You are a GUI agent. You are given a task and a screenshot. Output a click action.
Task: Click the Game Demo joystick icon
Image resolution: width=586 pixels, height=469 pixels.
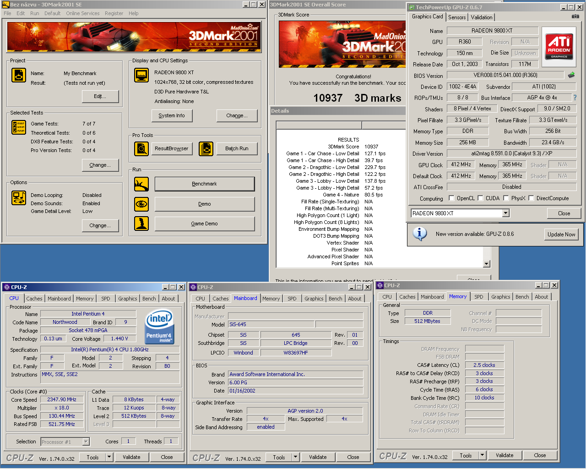pyautogui.click(x=141, y=224)
